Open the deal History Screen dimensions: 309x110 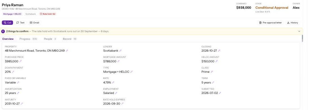point(293,23)
